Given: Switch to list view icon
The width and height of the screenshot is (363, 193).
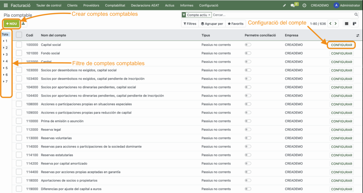Looking at the screenshot, I should tap(347, 24).
